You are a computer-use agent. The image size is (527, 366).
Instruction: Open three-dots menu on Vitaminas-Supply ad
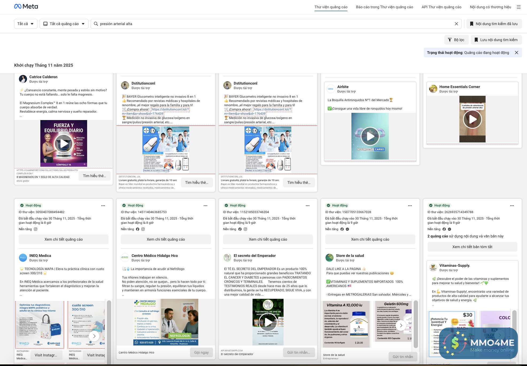(x=512, y=206)
